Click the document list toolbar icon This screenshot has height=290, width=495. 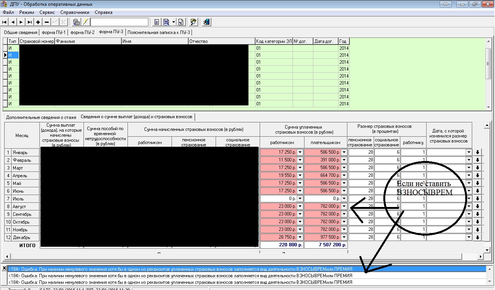coord(156,22)
